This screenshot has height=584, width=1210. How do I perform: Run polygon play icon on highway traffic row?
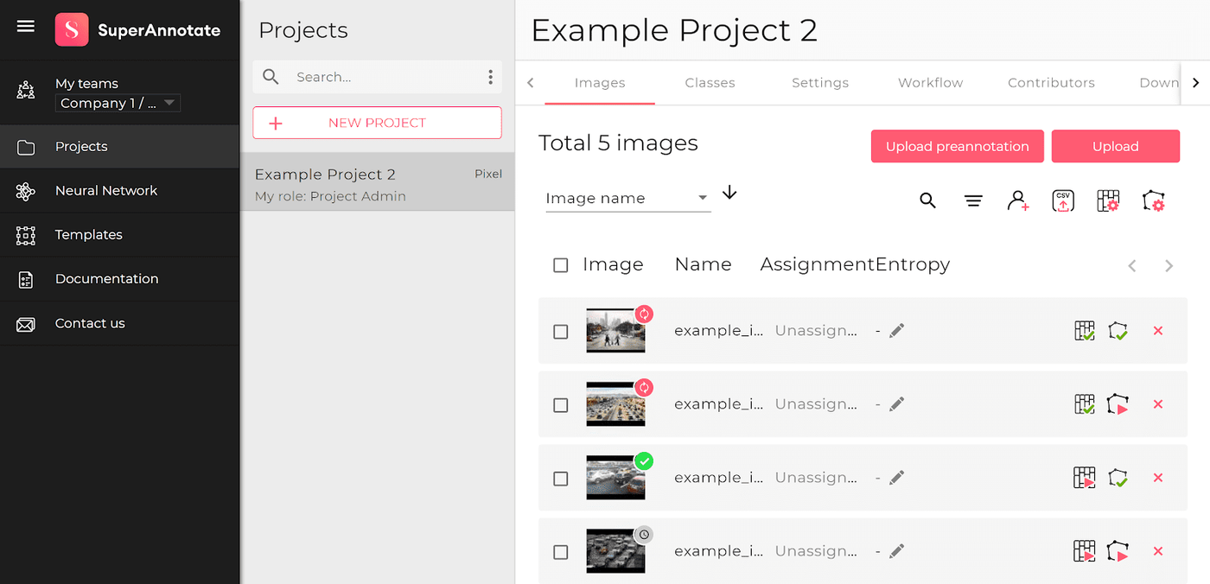[x=1118, y=404]
